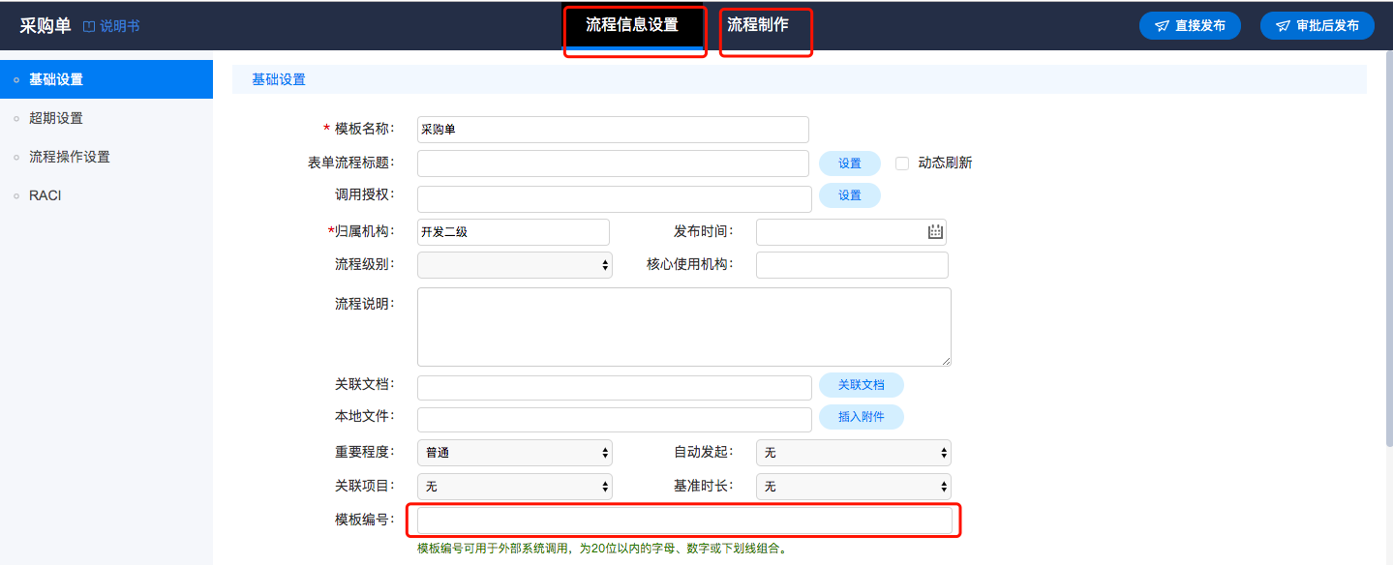The width and height of the screenshot is (1393, 565).
Task: Select 超期设置 in the left sidebar
Action: coord(106,118)
